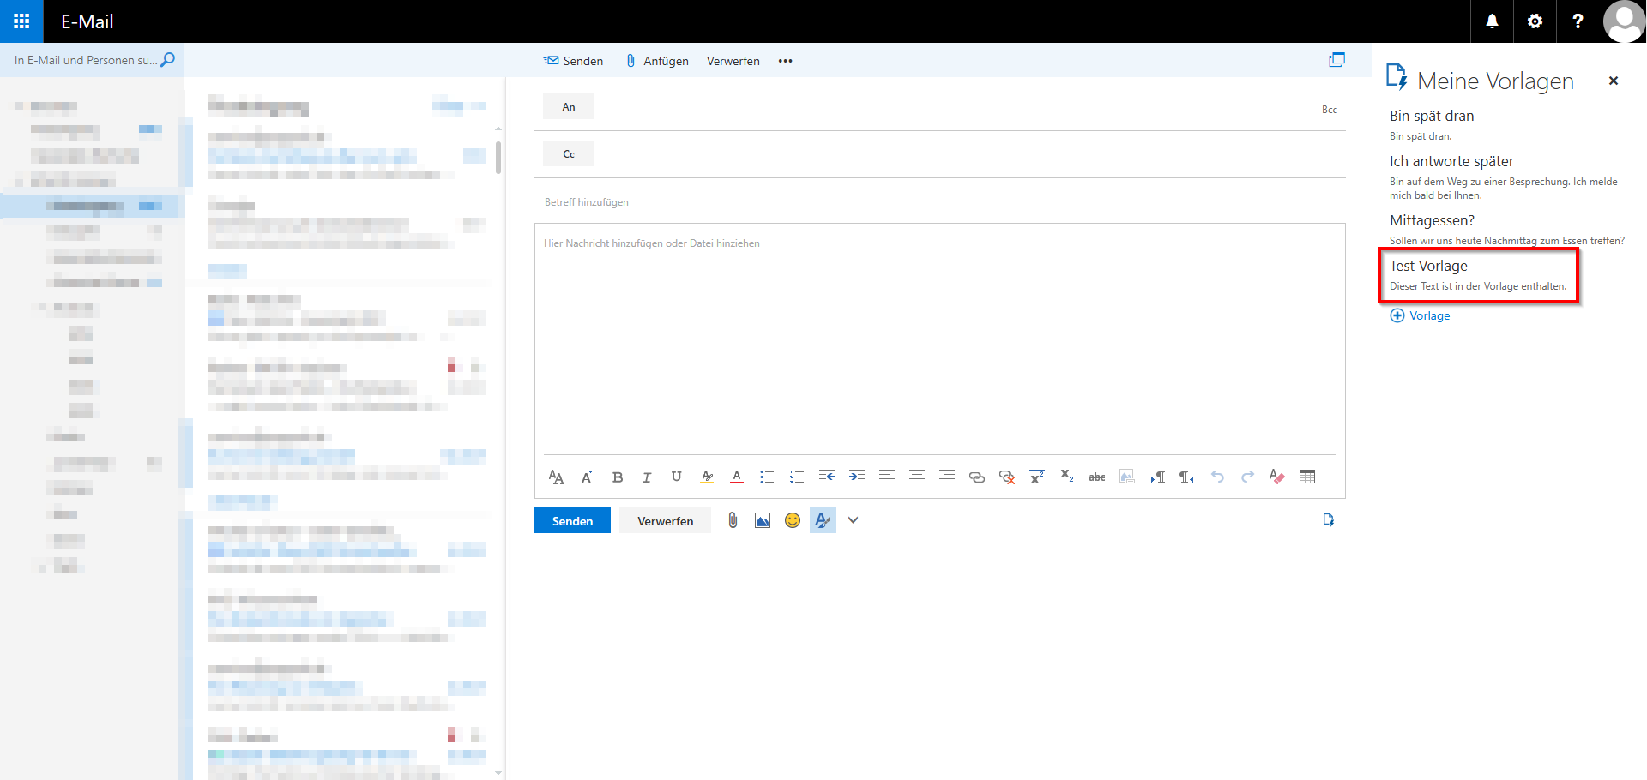Toggle italic text formatting
Image resolution: width=1647 pixels, height=780 pixels.
click(x=647, y=477)
